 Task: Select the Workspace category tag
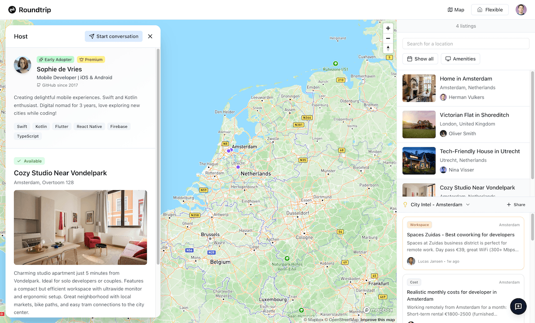click(419, 224)
